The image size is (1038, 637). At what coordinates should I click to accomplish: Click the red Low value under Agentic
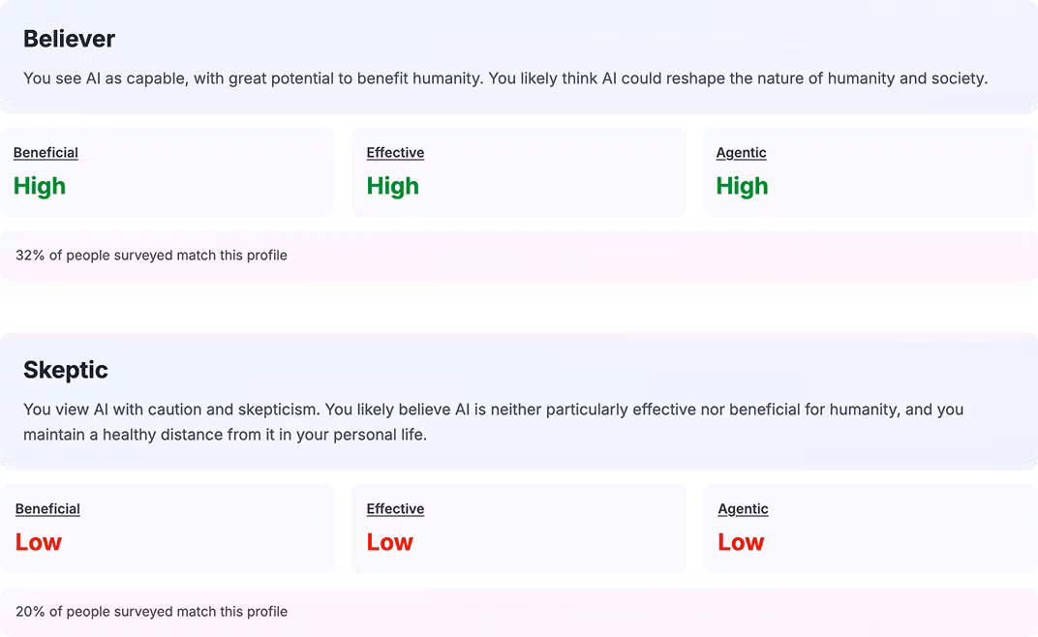click(741, 542)
